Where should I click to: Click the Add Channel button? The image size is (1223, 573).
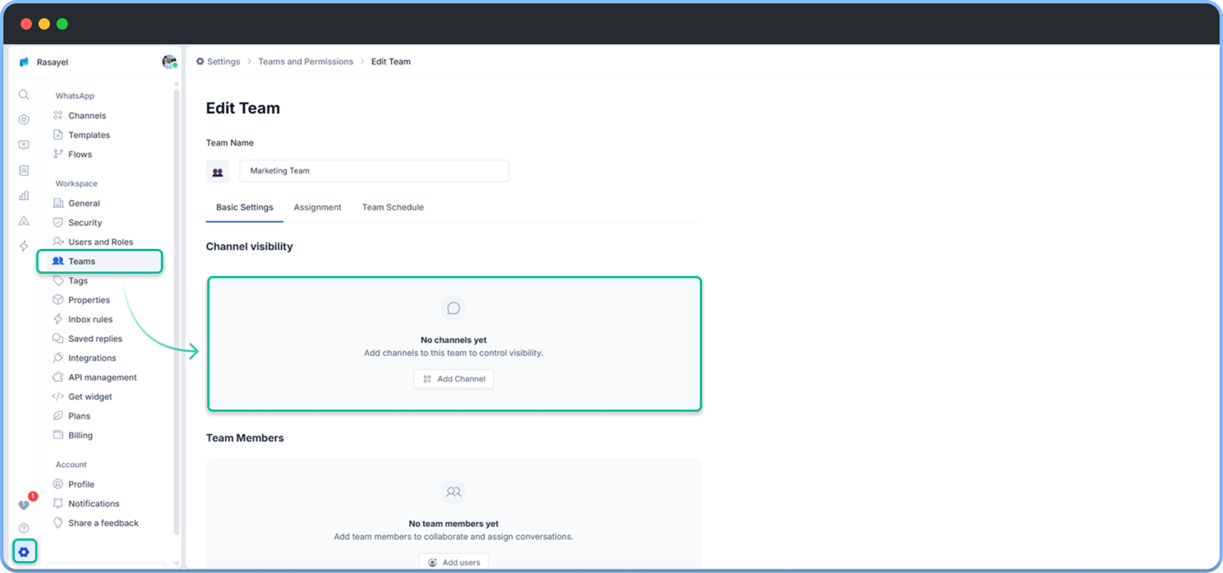point(454,379)
